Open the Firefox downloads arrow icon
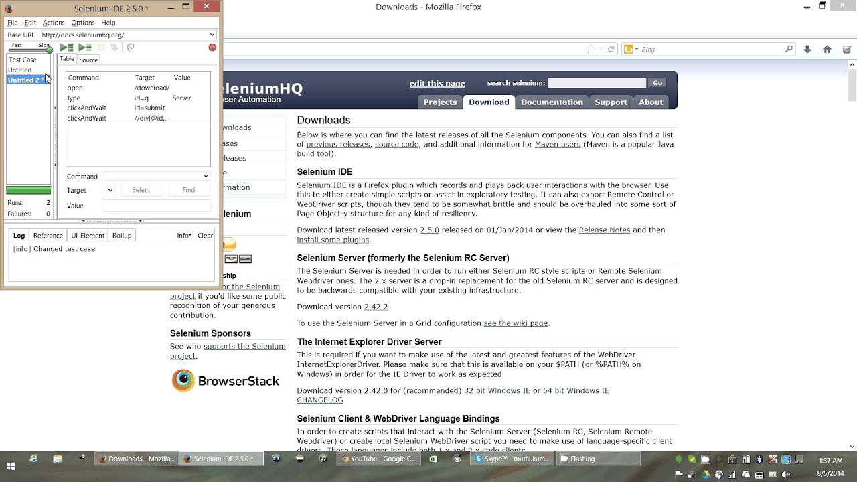The height and width of the screenshot is (482, 857). click(x=808, y=49)
